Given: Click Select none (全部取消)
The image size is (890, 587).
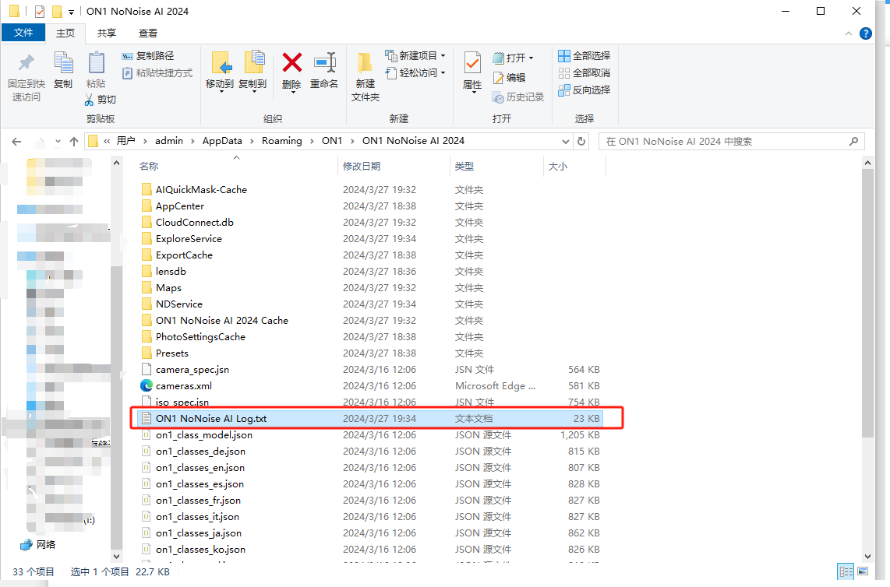Looking at the screenshot, I should point(585,72).
